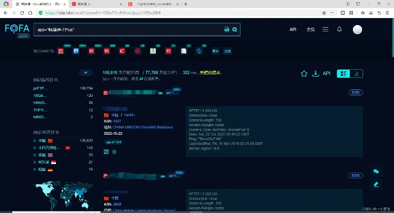Click the magnifier search icon in search box
Screen dimensions: 394x213
pos(234,29)
